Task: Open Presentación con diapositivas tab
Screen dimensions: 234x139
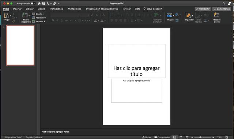Action: [102, 9]
